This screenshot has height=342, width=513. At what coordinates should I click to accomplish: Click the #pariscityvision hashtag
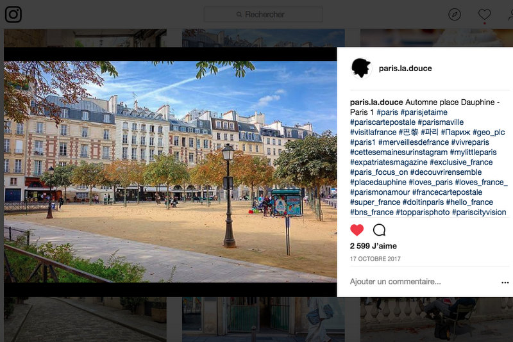point(479,213)
